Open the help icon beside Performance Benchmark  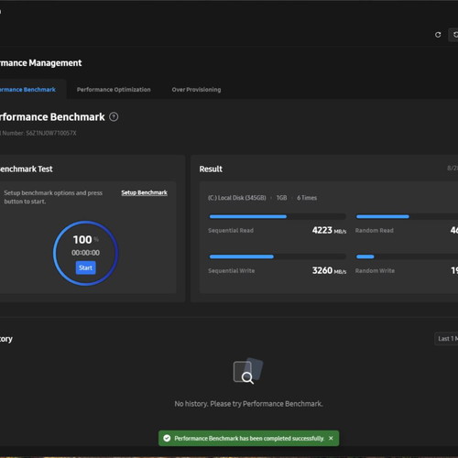point(114,117)
